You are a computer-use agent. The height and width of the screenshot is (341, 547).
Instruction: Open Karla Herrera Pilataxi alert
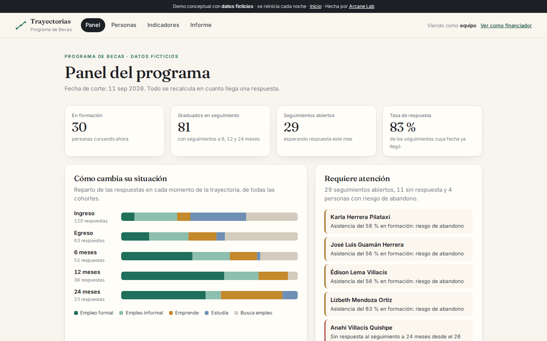pos(398,221)
